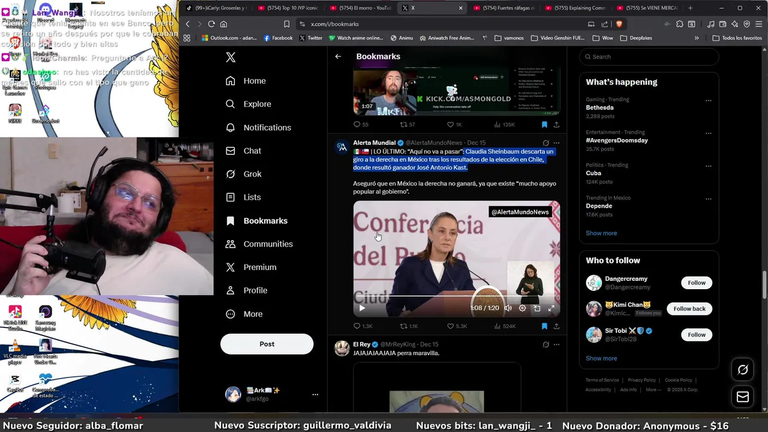Click the X search field
Image resolution: width=768 pixels, height=432 pixels.
point(649,57)
